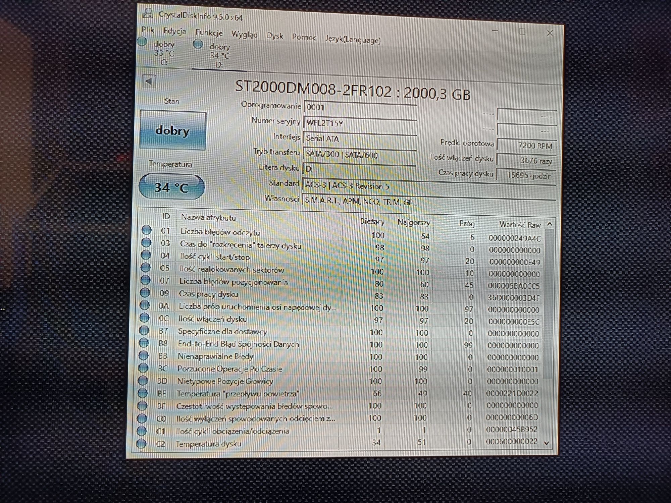Viewport: 671px width, 503px height.
Task: Open the Funkcje menu
Action: [x=209, y=33]
